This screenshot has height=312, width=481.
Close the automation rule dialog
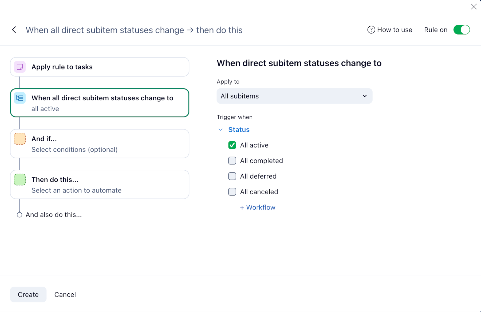[x=474, y=7]
